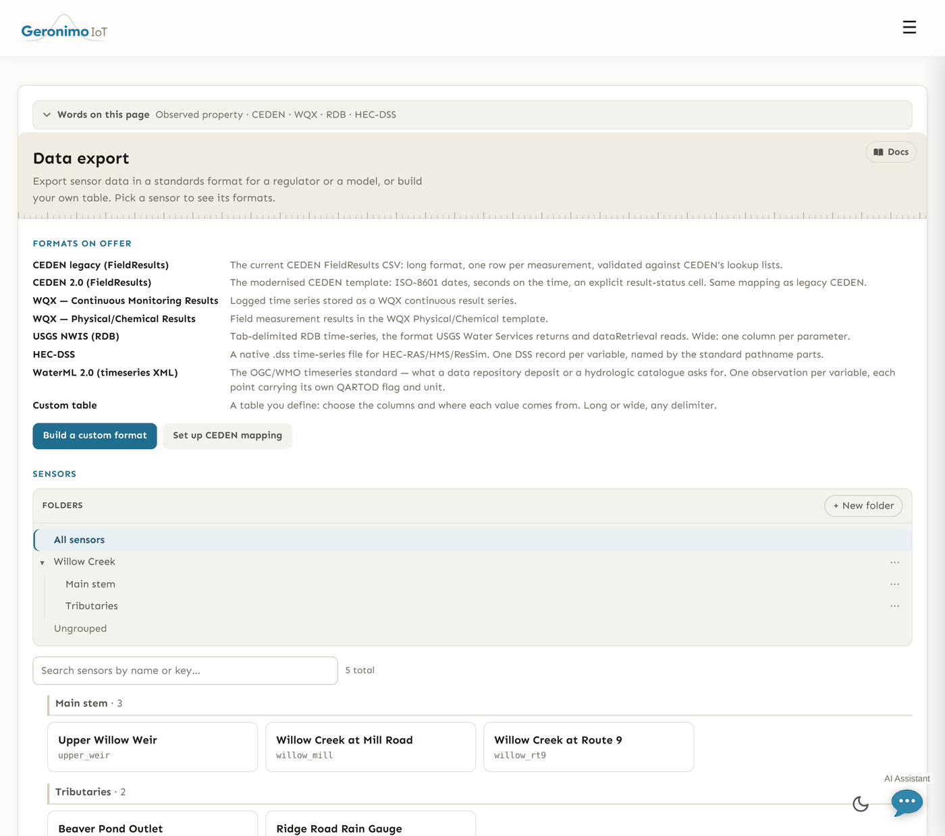945x836 pixels.
Task: Click the 'SENSORS' section label
Action: point(55,474)
